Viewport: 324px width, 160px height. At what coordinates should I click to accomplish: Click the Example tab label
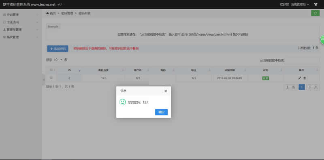coord(53,26)
